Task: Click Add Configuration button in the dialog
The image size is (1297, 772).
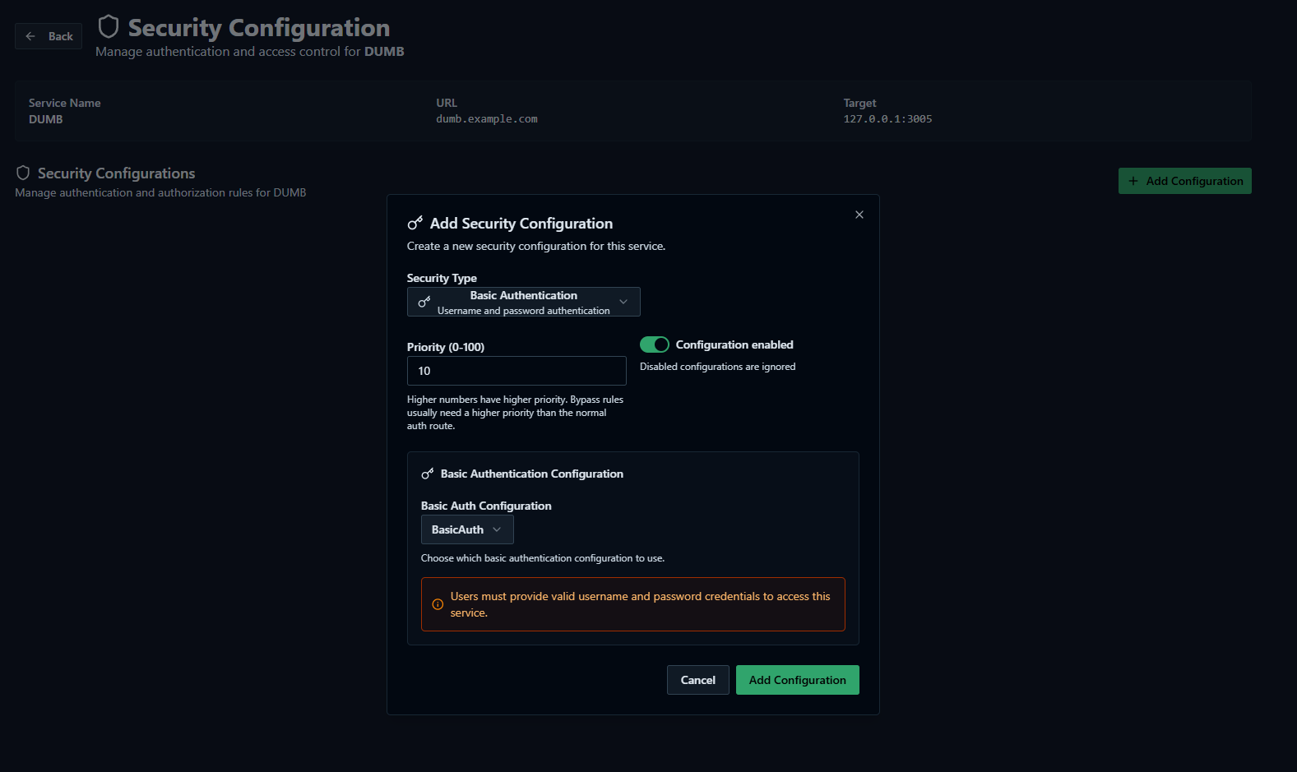Action: 798,680
